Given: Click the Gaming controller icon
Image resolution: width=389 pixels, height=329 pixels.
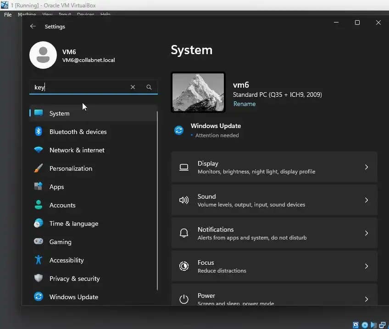Looking at the screenshot, I should (x=39, y=241).
